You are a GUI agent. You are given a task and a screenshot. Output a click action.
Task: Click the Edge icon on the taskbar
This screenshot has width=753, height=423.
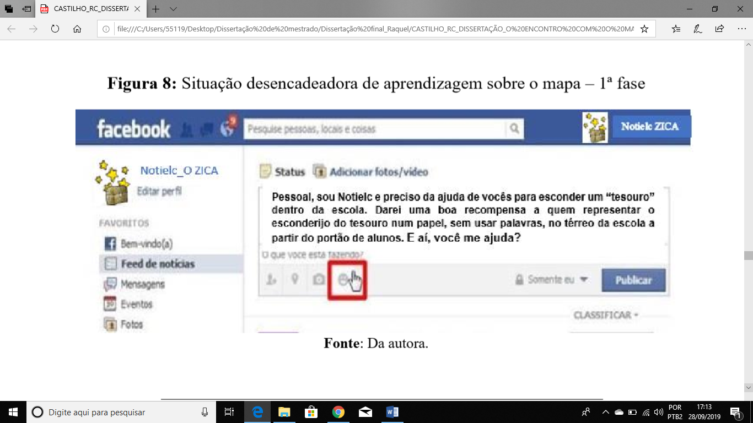pyautogui.click(x=257, y=412)
